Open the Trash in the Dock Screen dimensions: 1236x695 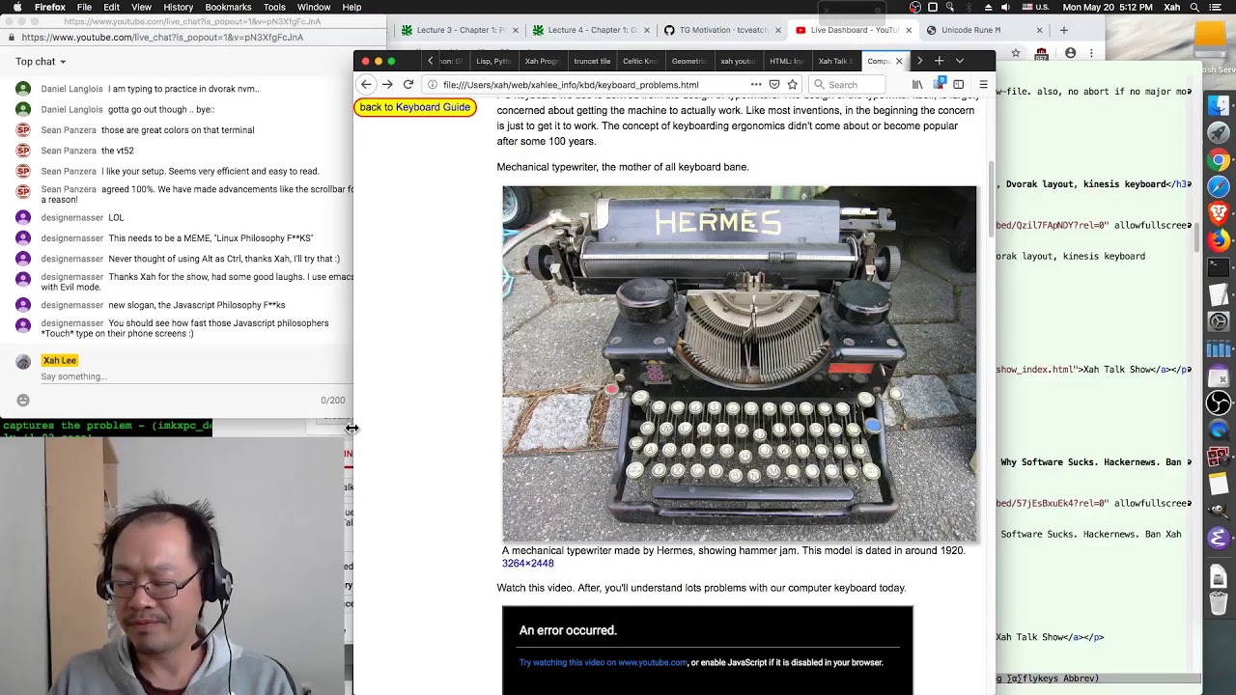pos(1219,604)
